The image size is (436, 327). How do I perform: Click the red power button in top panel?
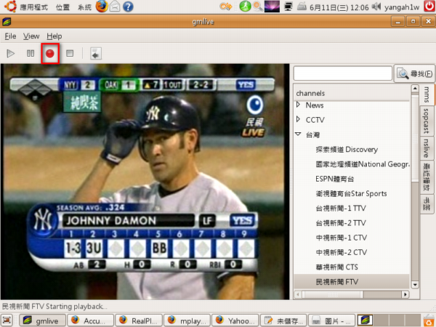tap(429, 7)
